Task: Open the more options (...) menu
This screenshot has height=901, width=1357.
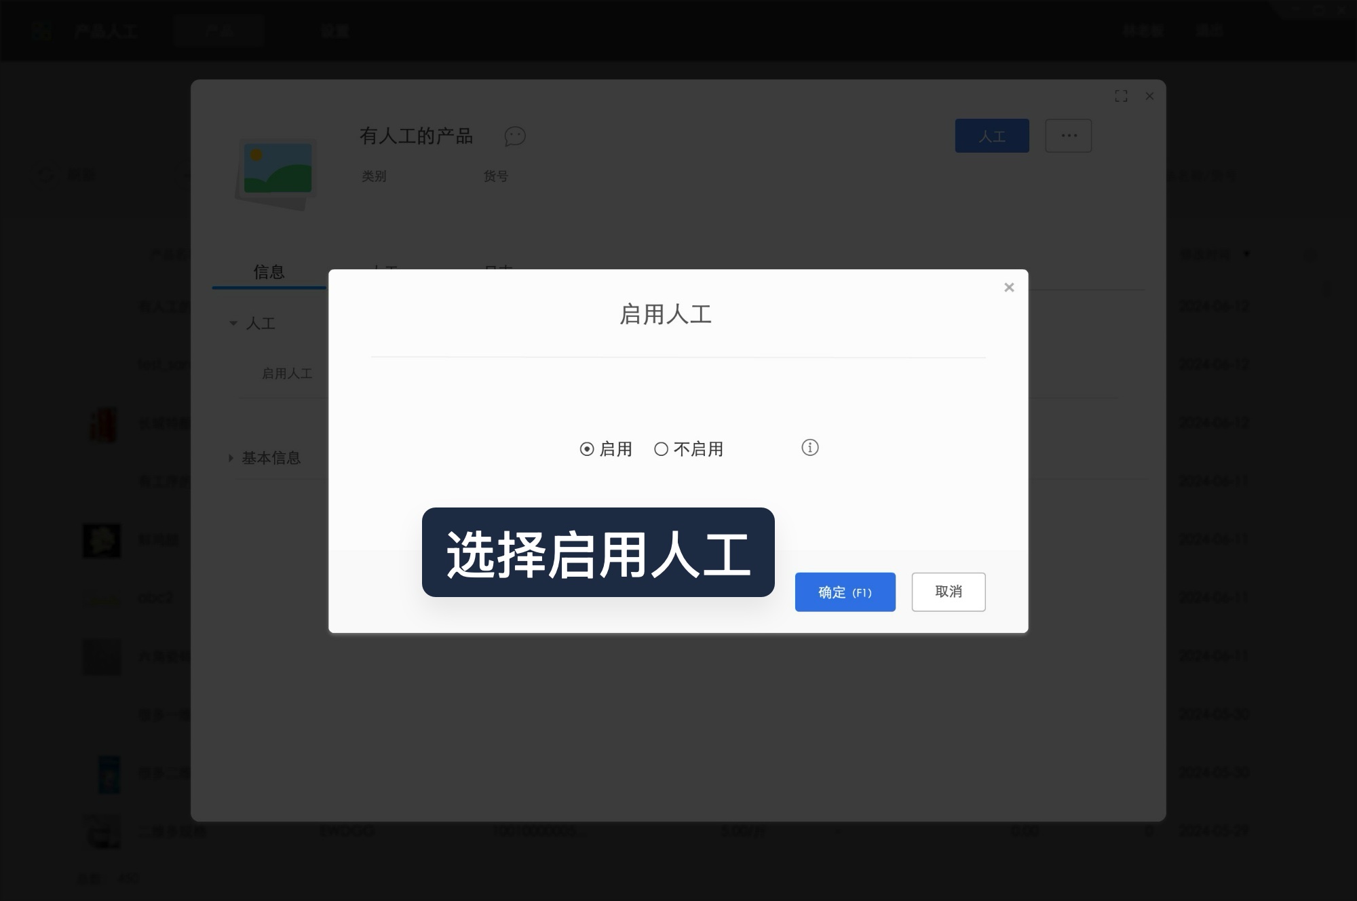Action: [1068, 136]
